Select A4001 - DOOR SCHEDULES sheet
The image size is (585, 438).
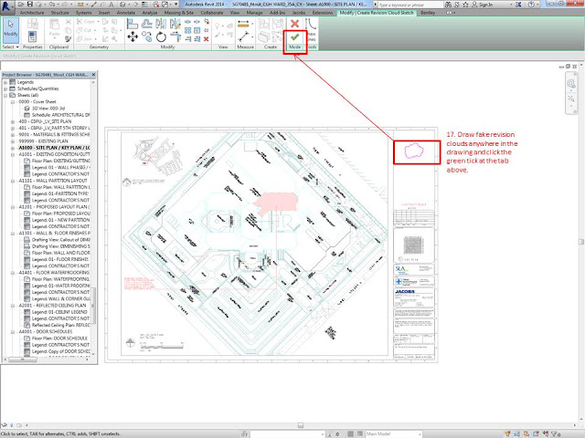(x=46, y=331)
